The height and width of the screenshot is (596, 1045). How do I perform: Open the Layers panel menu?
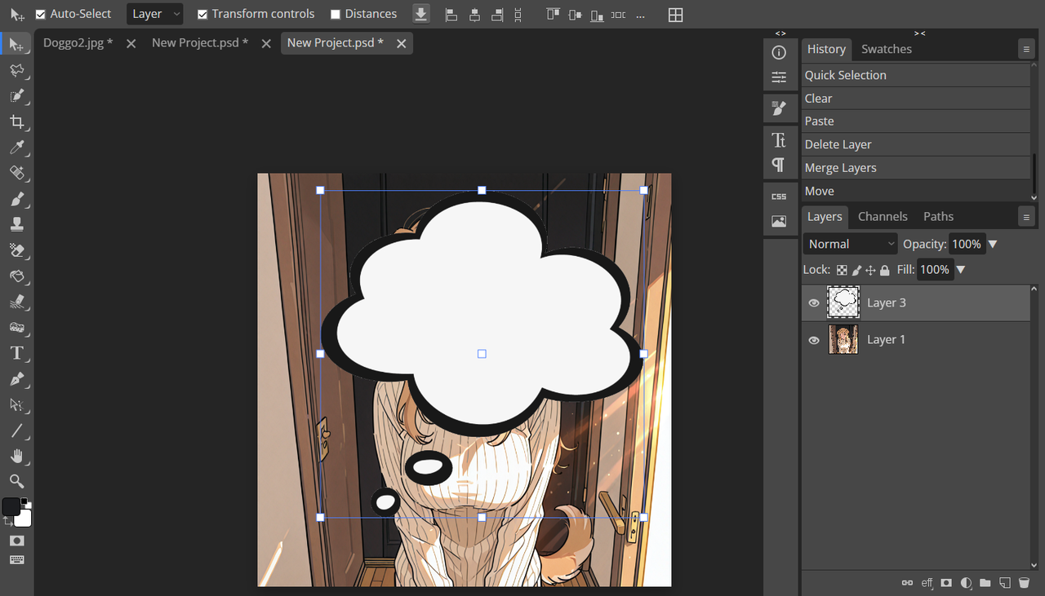(1026, 217)
